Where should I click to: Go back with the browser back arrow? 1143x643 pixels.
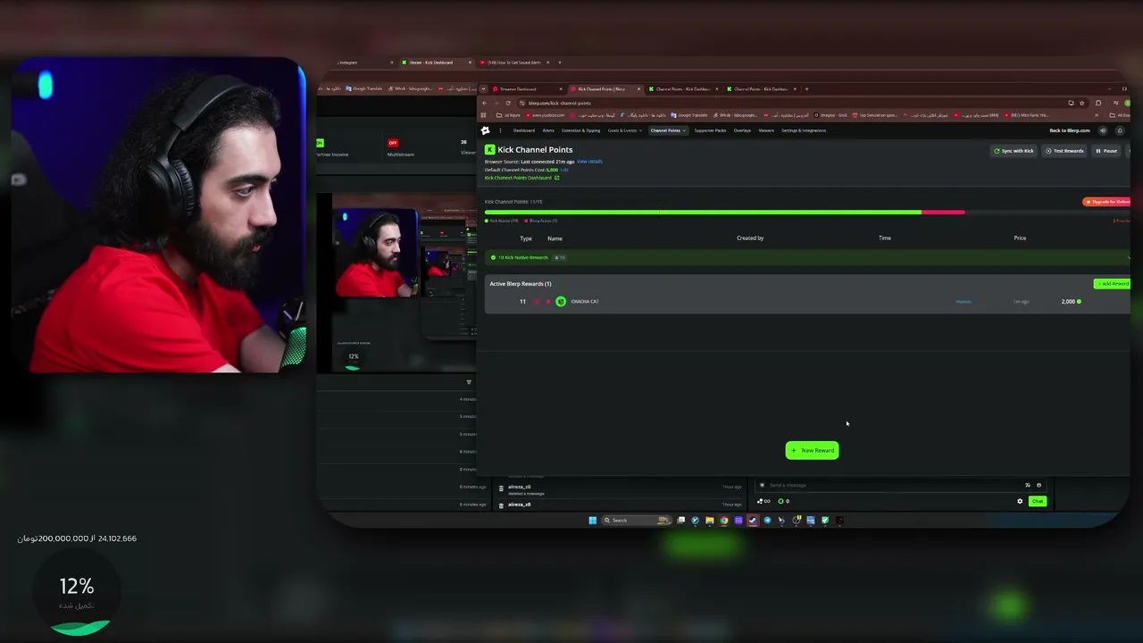(x=485, y=103)
